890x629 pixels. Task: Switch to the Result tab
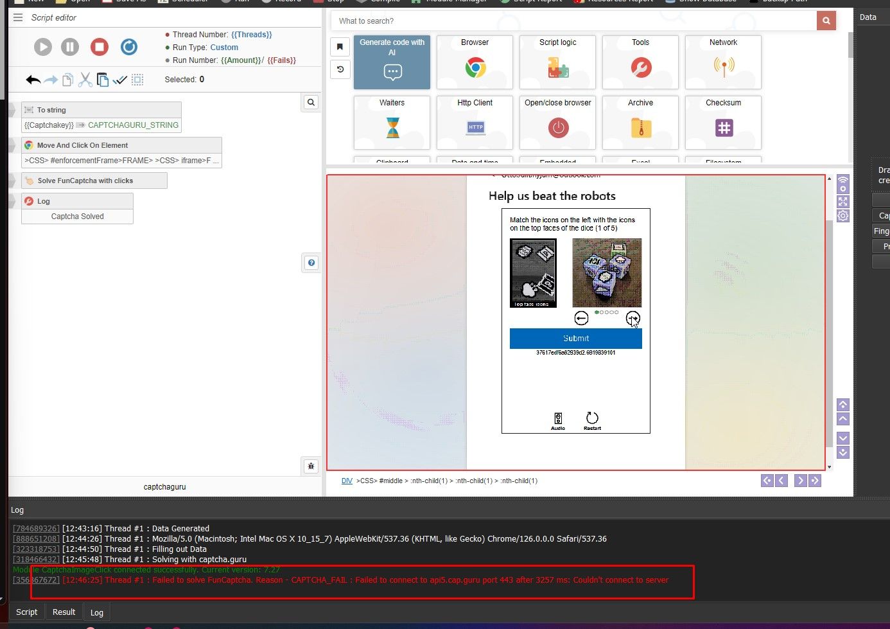[x=64, y=612]
